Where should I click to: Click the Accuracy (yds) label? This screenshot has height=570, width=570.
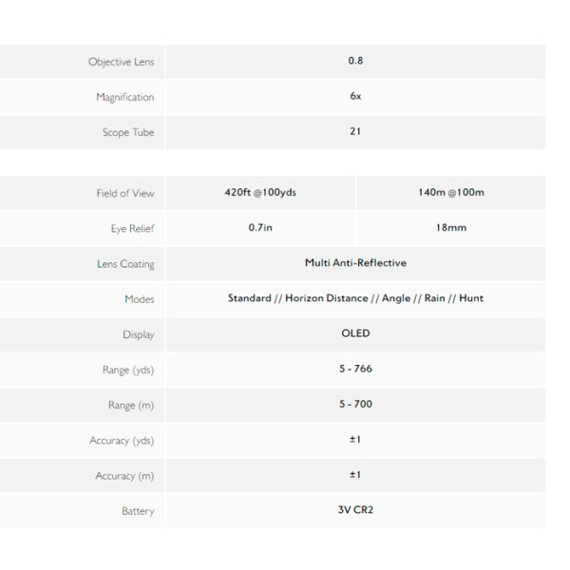(x=122, y=441)
